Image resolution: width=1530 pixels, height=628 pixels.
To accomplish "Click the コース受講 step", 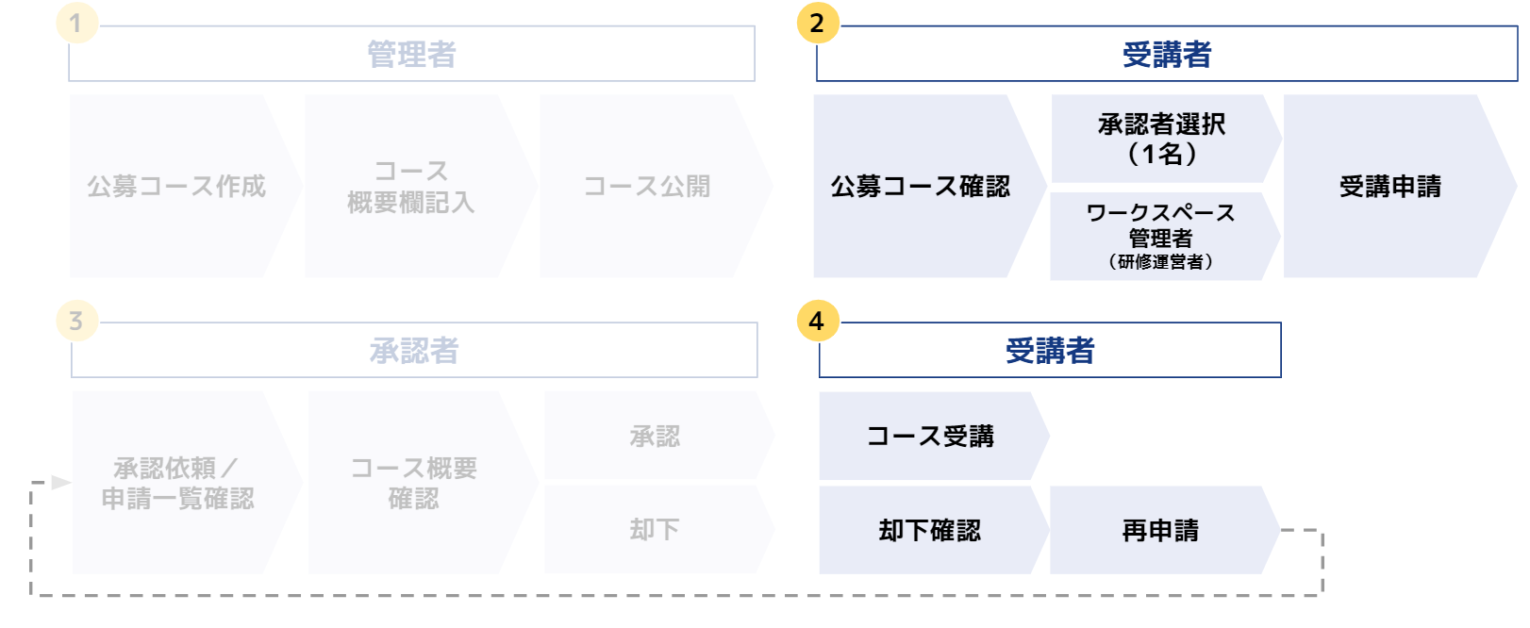I will 934,436.
